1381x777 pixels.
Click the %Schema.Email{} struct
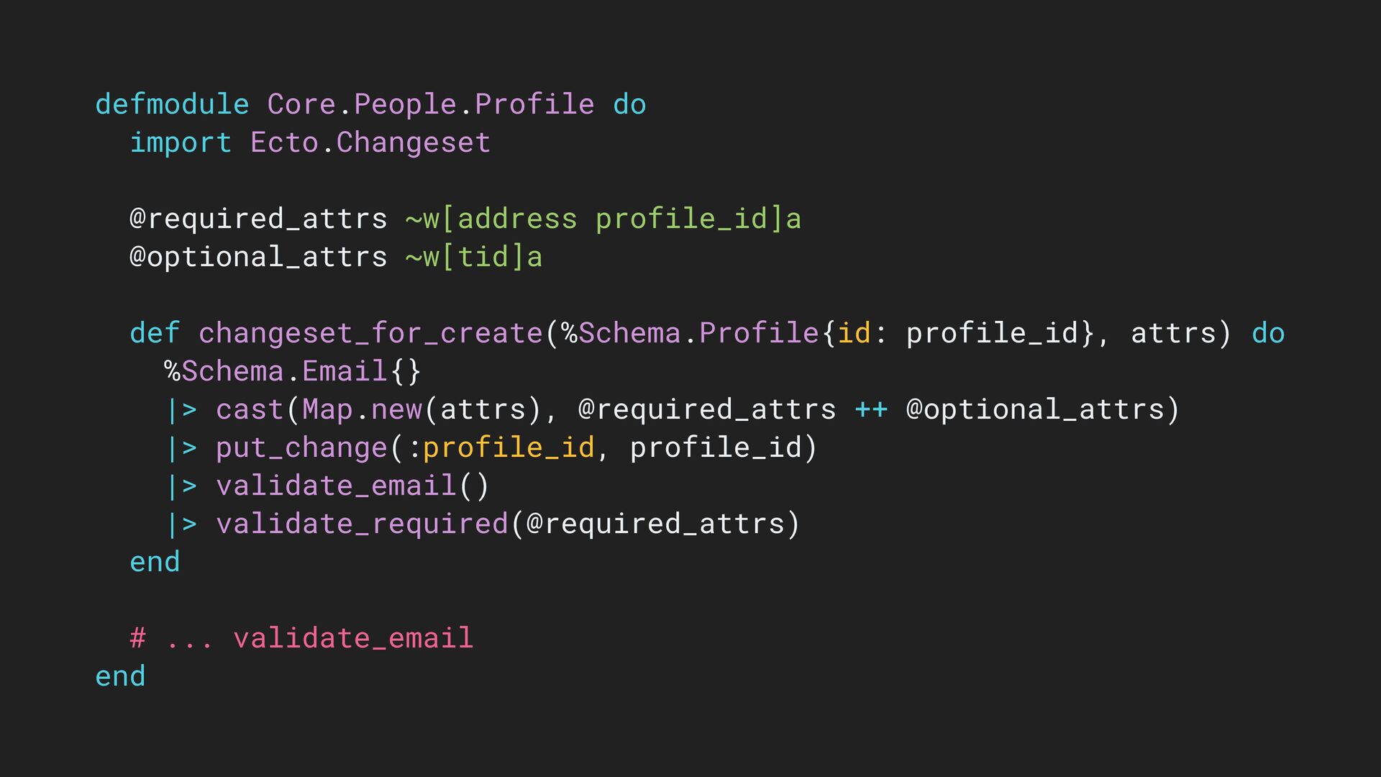coord(293,371)
